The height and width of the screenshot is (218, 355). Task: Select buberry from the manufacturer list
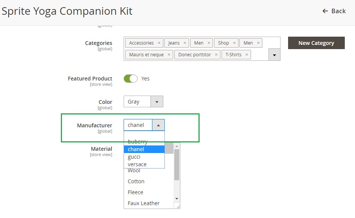point(138,142)
